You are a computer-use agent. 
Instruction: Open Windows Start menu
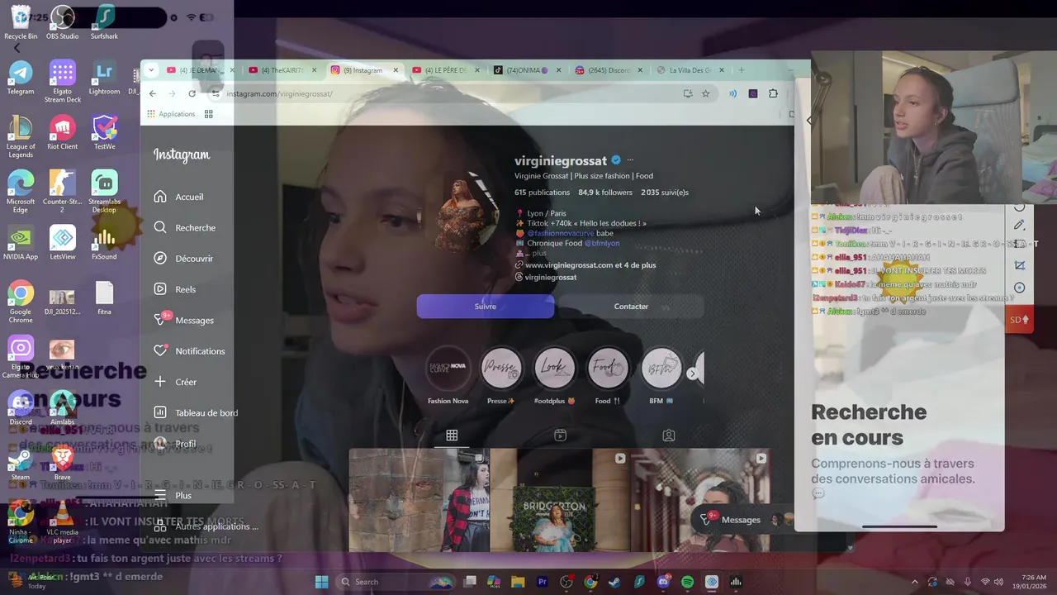click(x=322, y=582)
